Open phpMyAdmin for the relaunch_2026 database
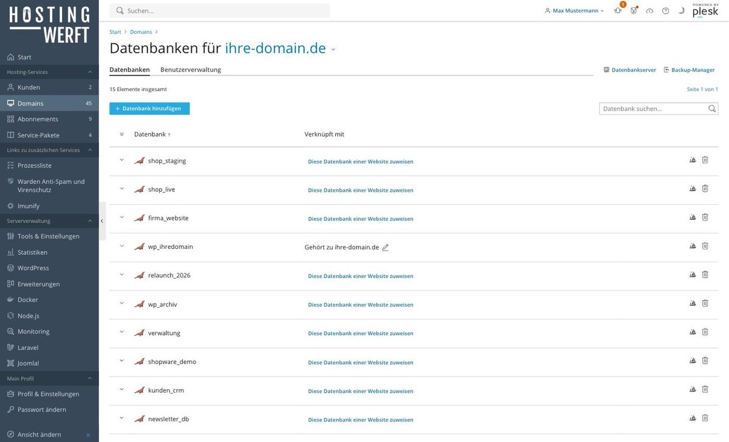 coord(693,274)
